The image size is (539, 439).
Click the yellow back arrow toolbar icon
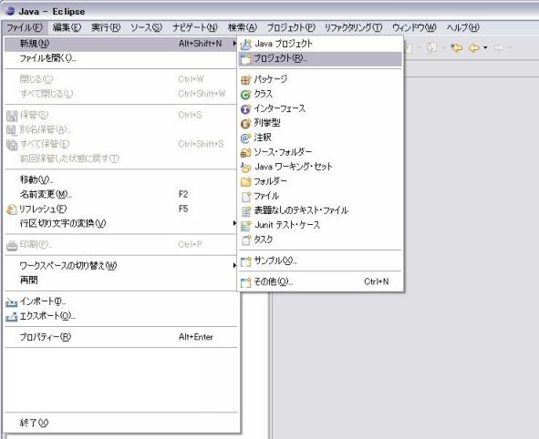474,48
